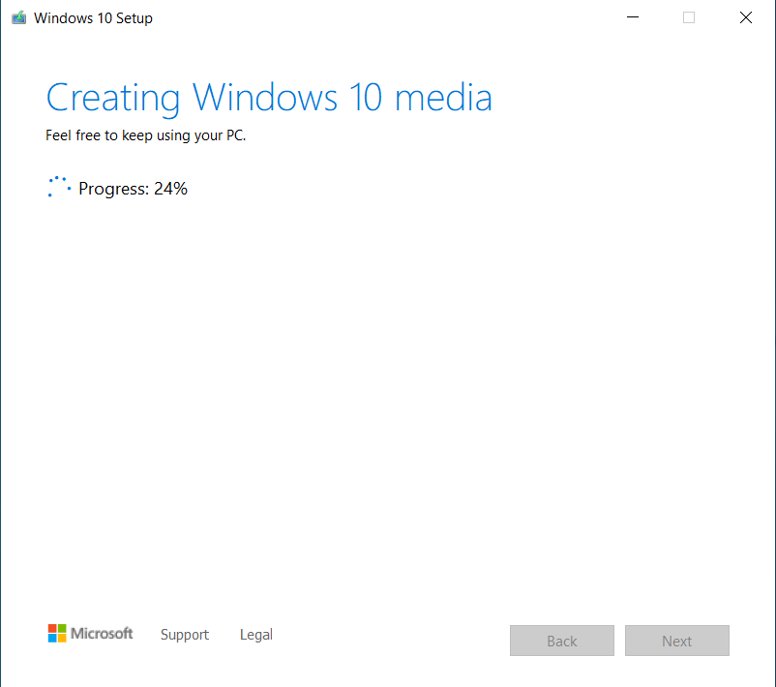Click the Creating Windows 10 media heading

coord(269,97)
